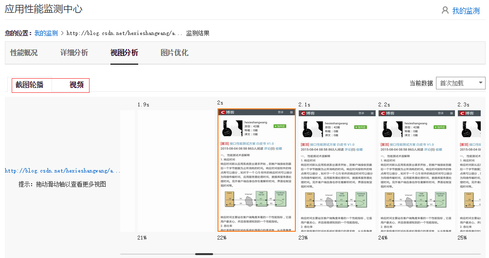Click the 当前数据 label

click(x=421, y=83)
